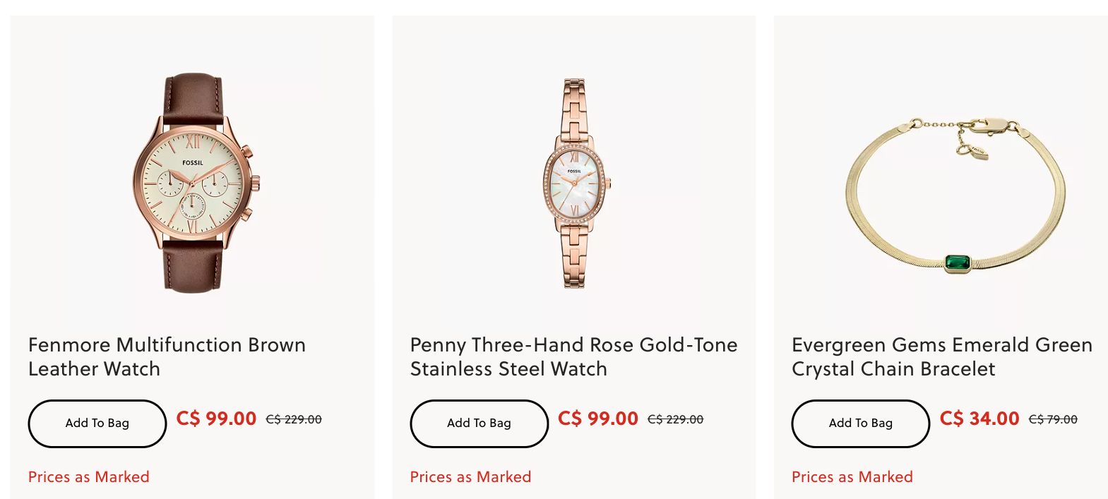Click Prices as Marked under the bracelet
Image resolution: width=1108 pixels, height=499 pixels.
(x=852, y=477)
